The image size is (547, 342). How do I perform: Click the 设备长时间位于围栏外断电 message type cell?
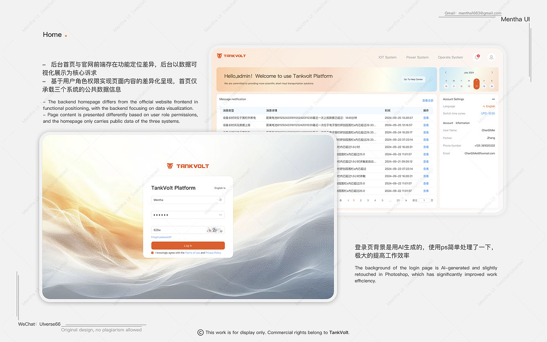239,118
